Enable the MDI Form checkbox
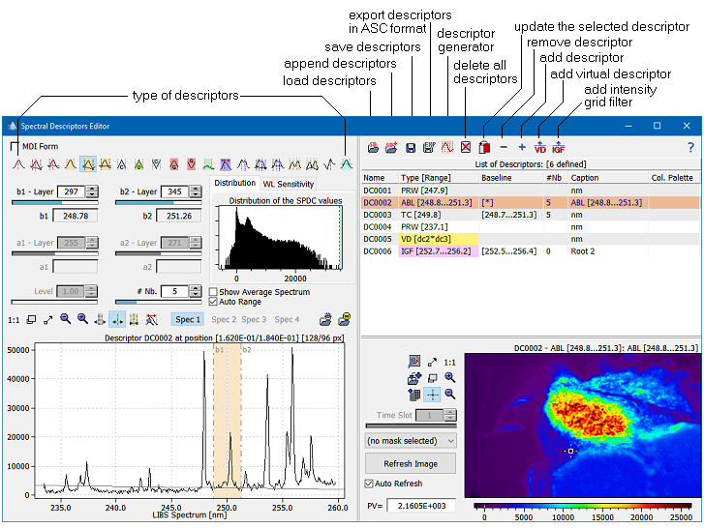Viewport: 704px width, 528px height. tap(15, 147)
